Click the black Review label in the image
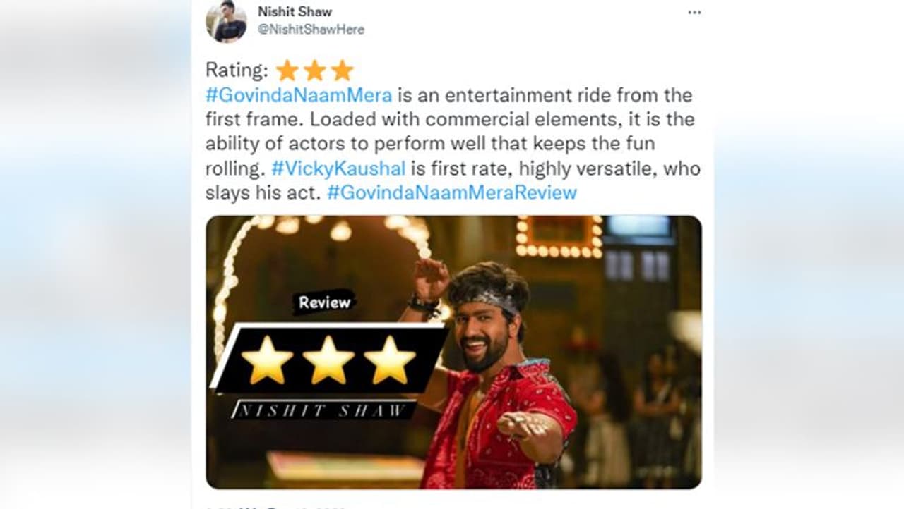The width and height of the screenshot is (904, 509). 324,302
